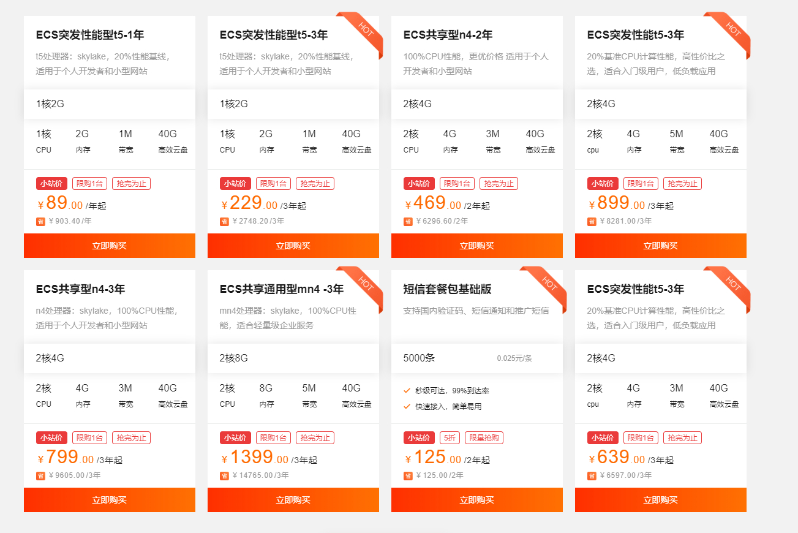Screen dimensions: 798x533
Task: Click the 限购1台 tag above the ¥229 price
Action: click(x=273, y=183)
